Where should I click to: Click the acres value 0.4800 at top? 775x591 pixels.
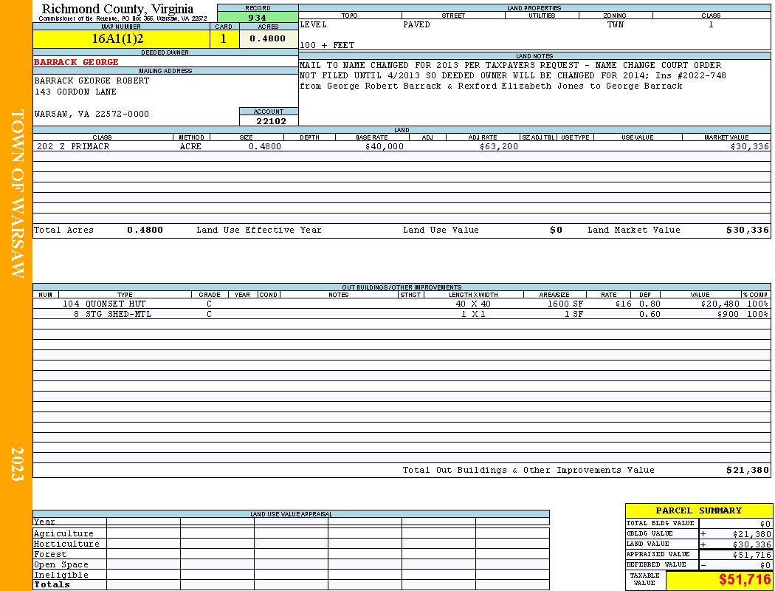click(x=268, y=38)
